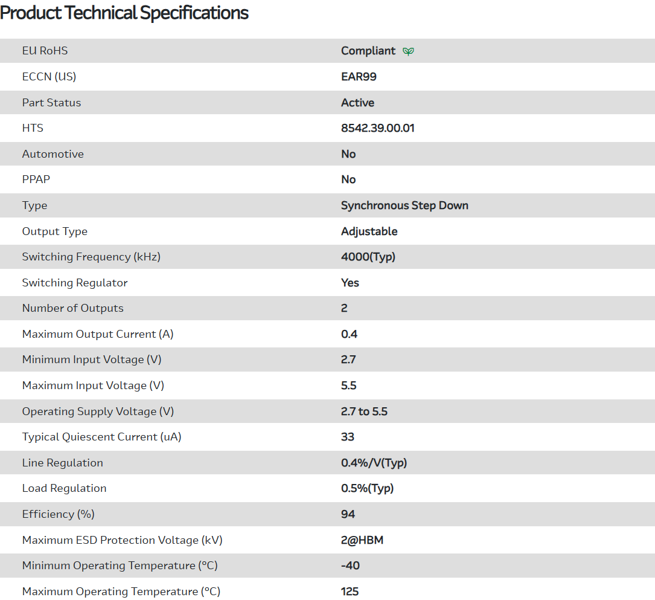Click the Switching Regulator row label
The height and width of the screenshot is (600, 655).
[x=75, y=283]
